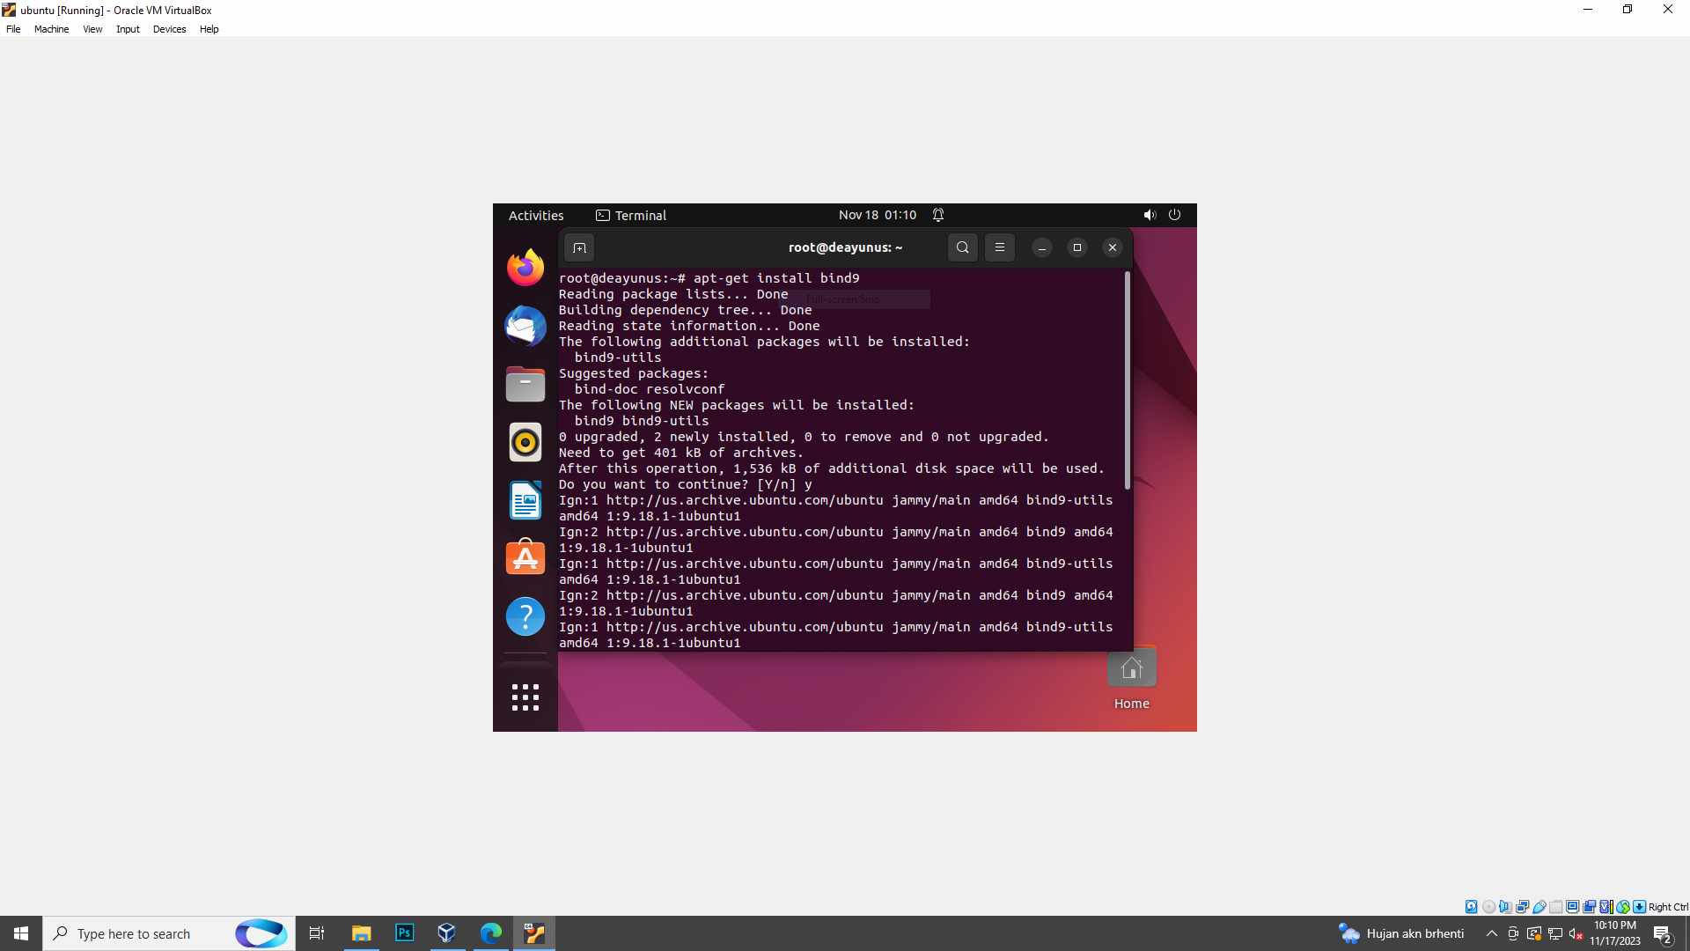Click the 'Do you want to continue? [Y/n] y' line
The image size is (1690, 951).
point(685,484)
